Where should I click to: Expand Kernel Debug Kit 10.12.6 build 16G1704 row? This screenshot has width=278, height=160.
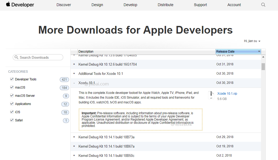point(74,64)
